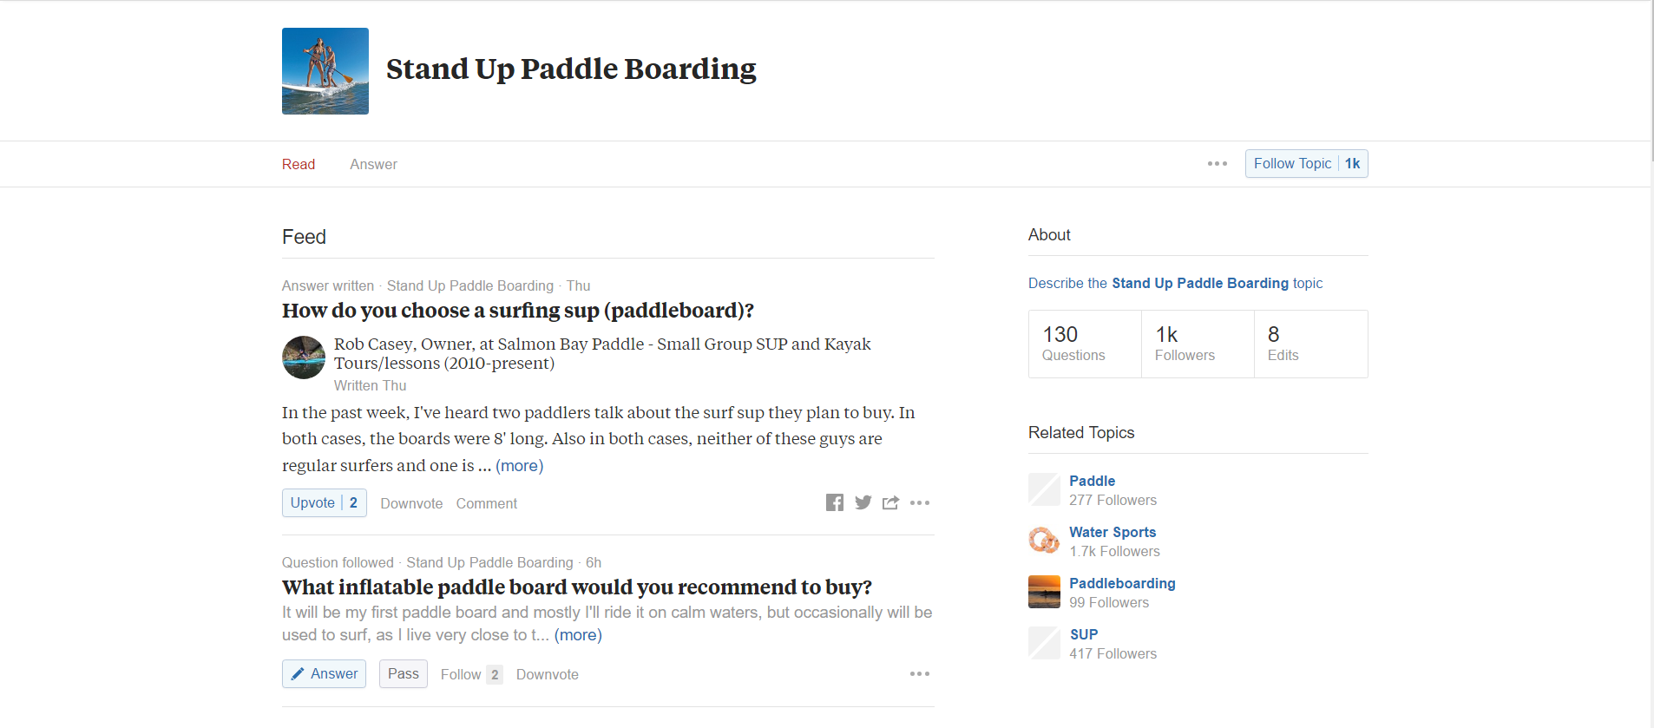Expand the surfing sup answer with (more)
Viewport: 1654px width, 728px height.
pyautogui.click(x=519, y=466)
